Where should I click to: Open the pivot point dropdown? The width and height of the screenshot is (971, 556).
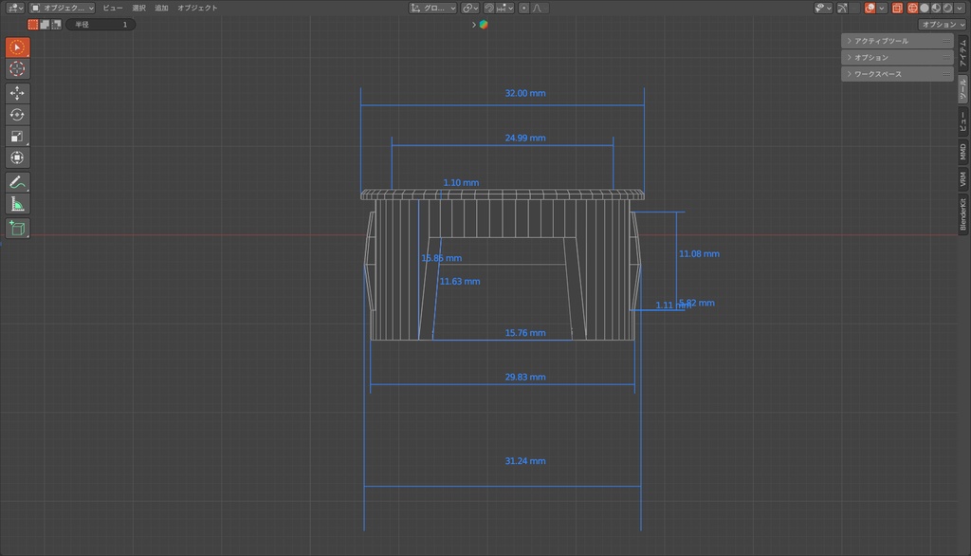click(470, 8)
